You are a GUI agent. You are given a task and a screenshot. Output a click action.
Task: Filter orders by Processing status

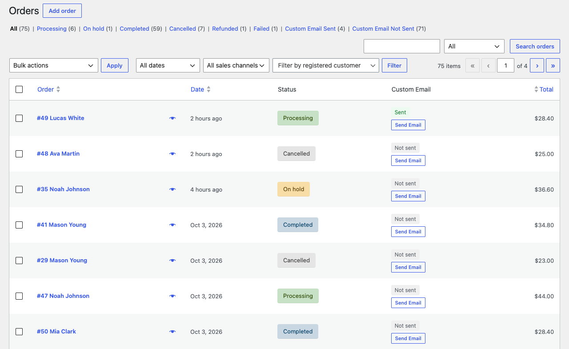tap(52, 28)
